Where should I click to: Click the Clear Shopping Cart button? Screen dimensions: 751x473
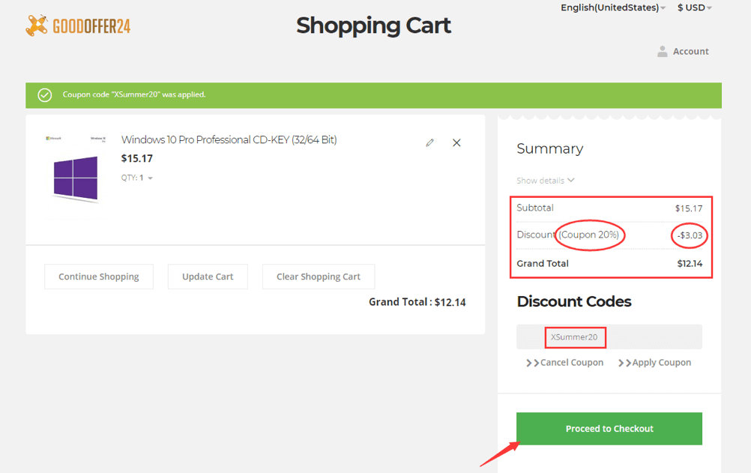[x=319, y=277]
